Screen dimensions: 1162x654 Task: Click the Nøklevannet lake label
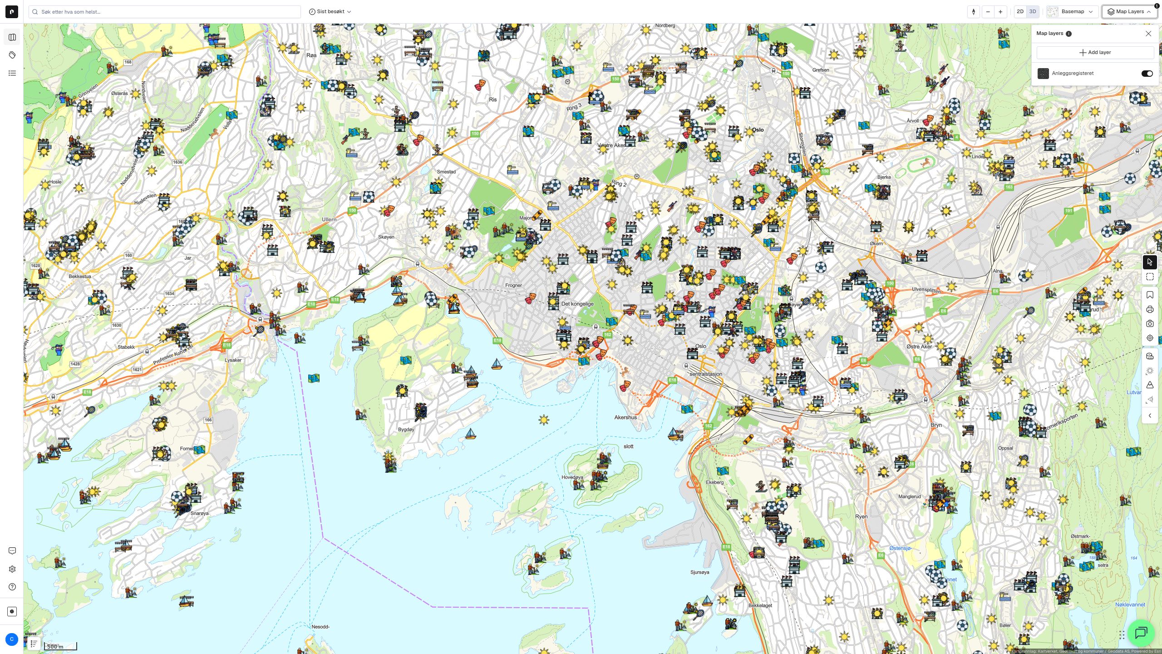click(1130, 605)
